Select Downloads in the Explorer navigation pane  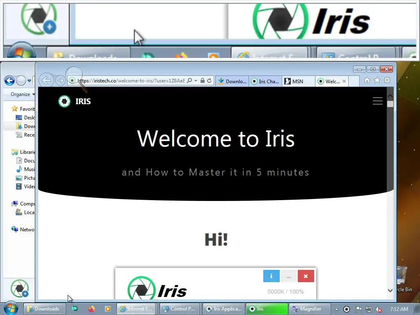25,126
